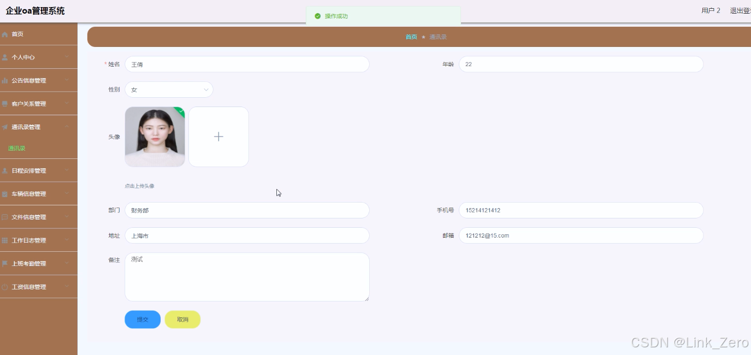Click 首页 in the breadcrumb bar

[x=411, y=37]
